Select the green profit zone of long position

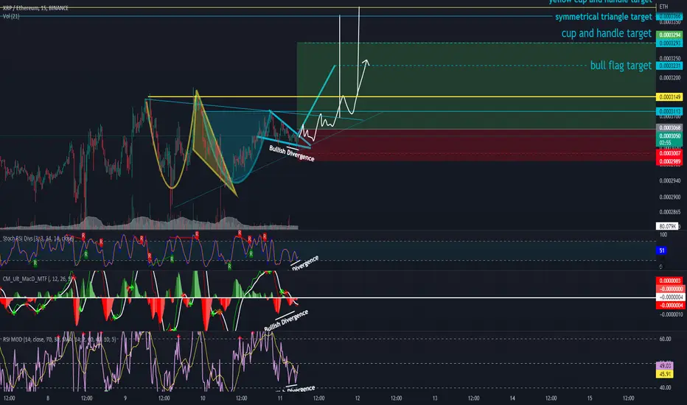pyautogui.click(x=476, y=86)
